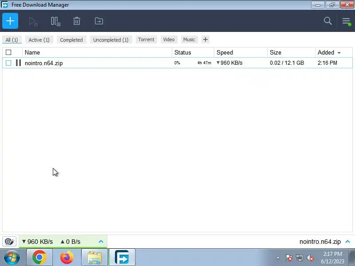Click the blue add download plus button
Screen dimensions: 355x266
[x=10, y=21]
